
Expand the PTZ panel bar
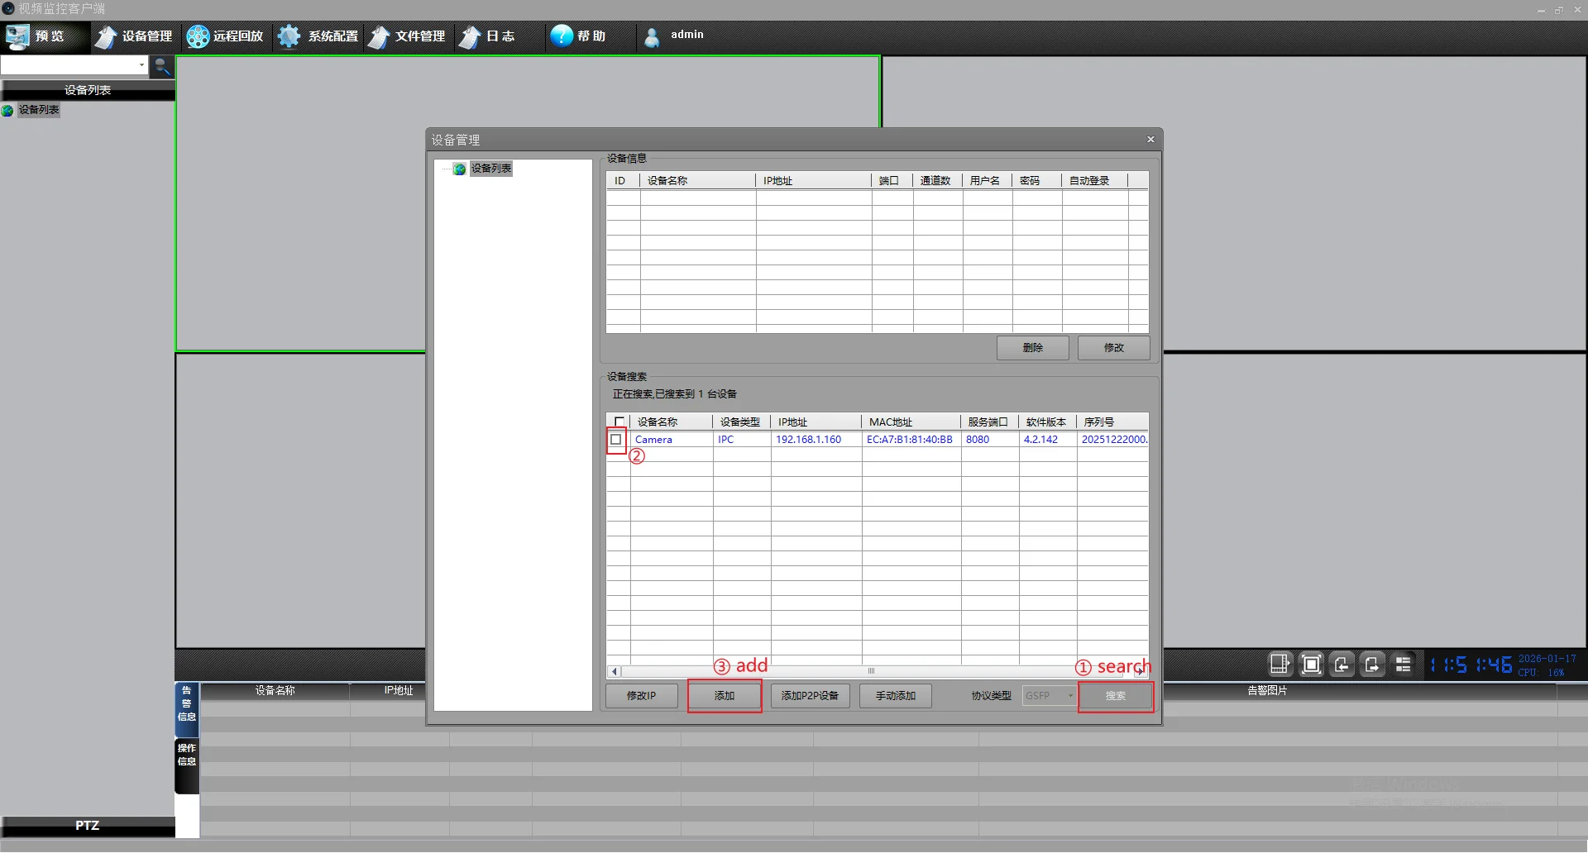click(88, 826)
